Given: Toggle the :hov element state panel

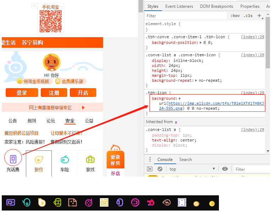Looking at the screenshot, I should 235,16.
